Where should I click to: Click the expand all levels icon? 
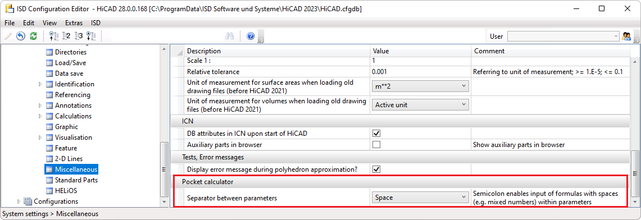[91, 36]
